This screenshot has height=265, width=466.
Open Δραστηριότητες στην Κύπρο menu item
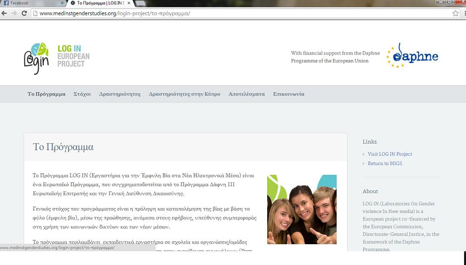click(x=184, y=94)
